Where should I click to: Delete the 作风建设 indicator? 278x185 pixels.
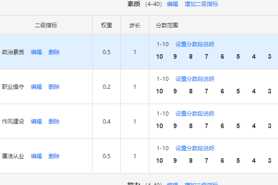click(54, 122)
